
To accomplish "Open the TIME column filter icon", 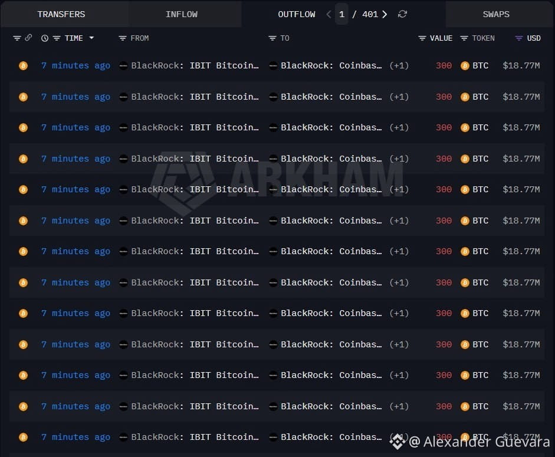I will (57, 38).
